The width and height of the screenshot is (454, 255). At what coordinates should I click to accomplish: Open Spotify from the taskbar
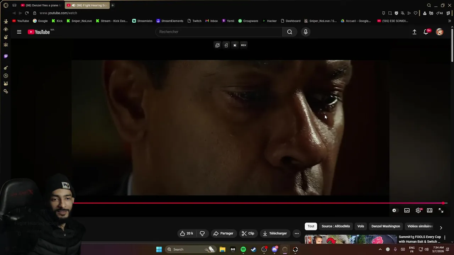click(243, 249)
